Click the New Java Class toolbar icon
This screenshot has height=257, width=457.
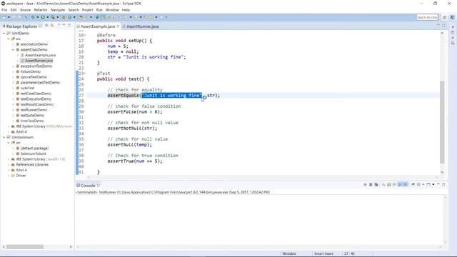(70, 17)
